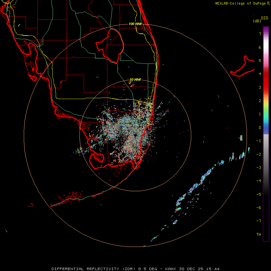Click the 50 NMI range ring label
Image resolution: width=271 pixels, height=271 pixels.
[135, 79]
